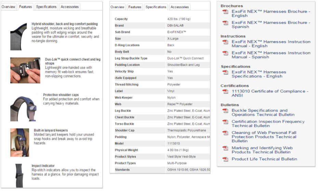Open PDF icon for Buckle Specifications bulletin

[225, 111]
